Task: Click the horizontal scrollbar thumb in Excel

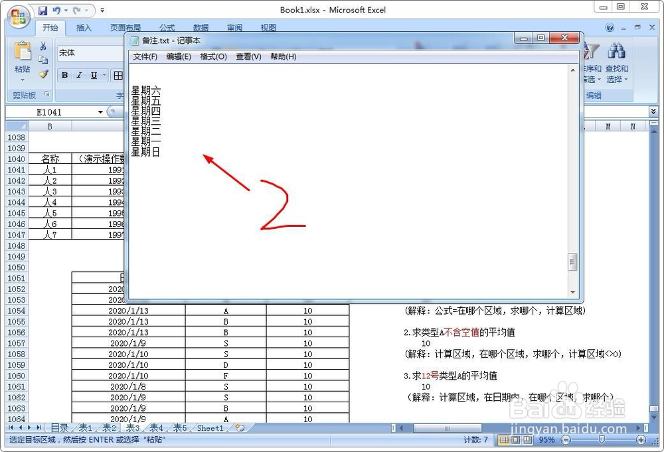Action: 447,428
